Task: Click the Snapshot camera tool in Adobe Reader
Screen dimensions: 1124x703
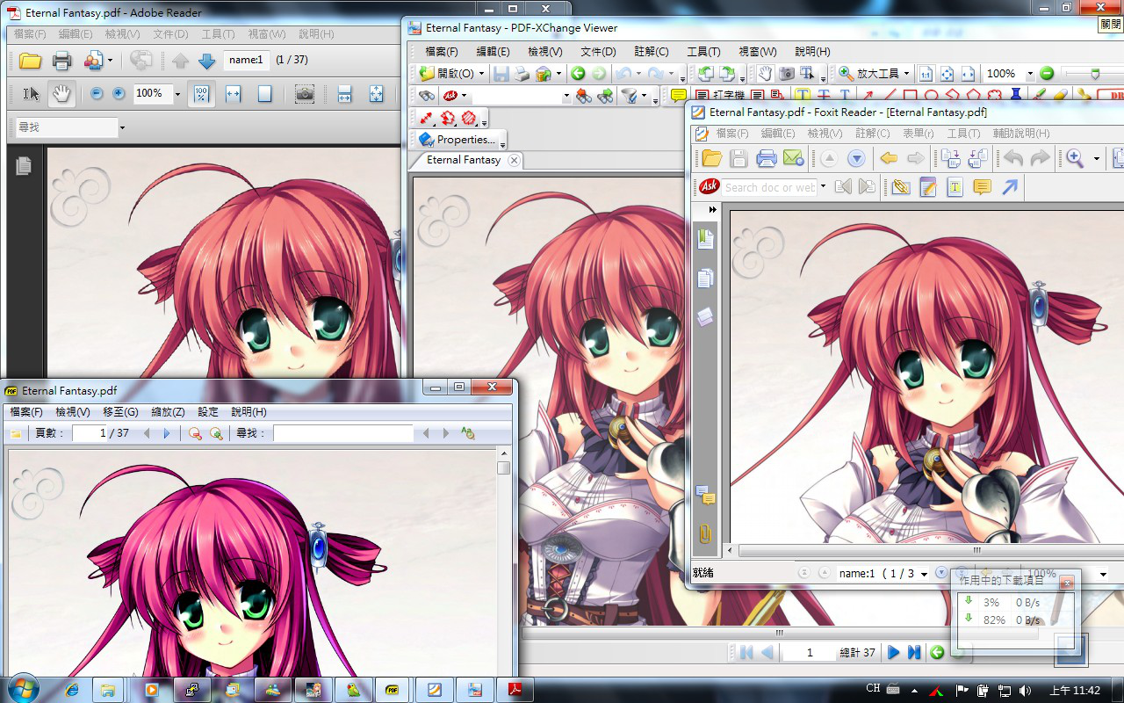Action: (x=304, y=93)
